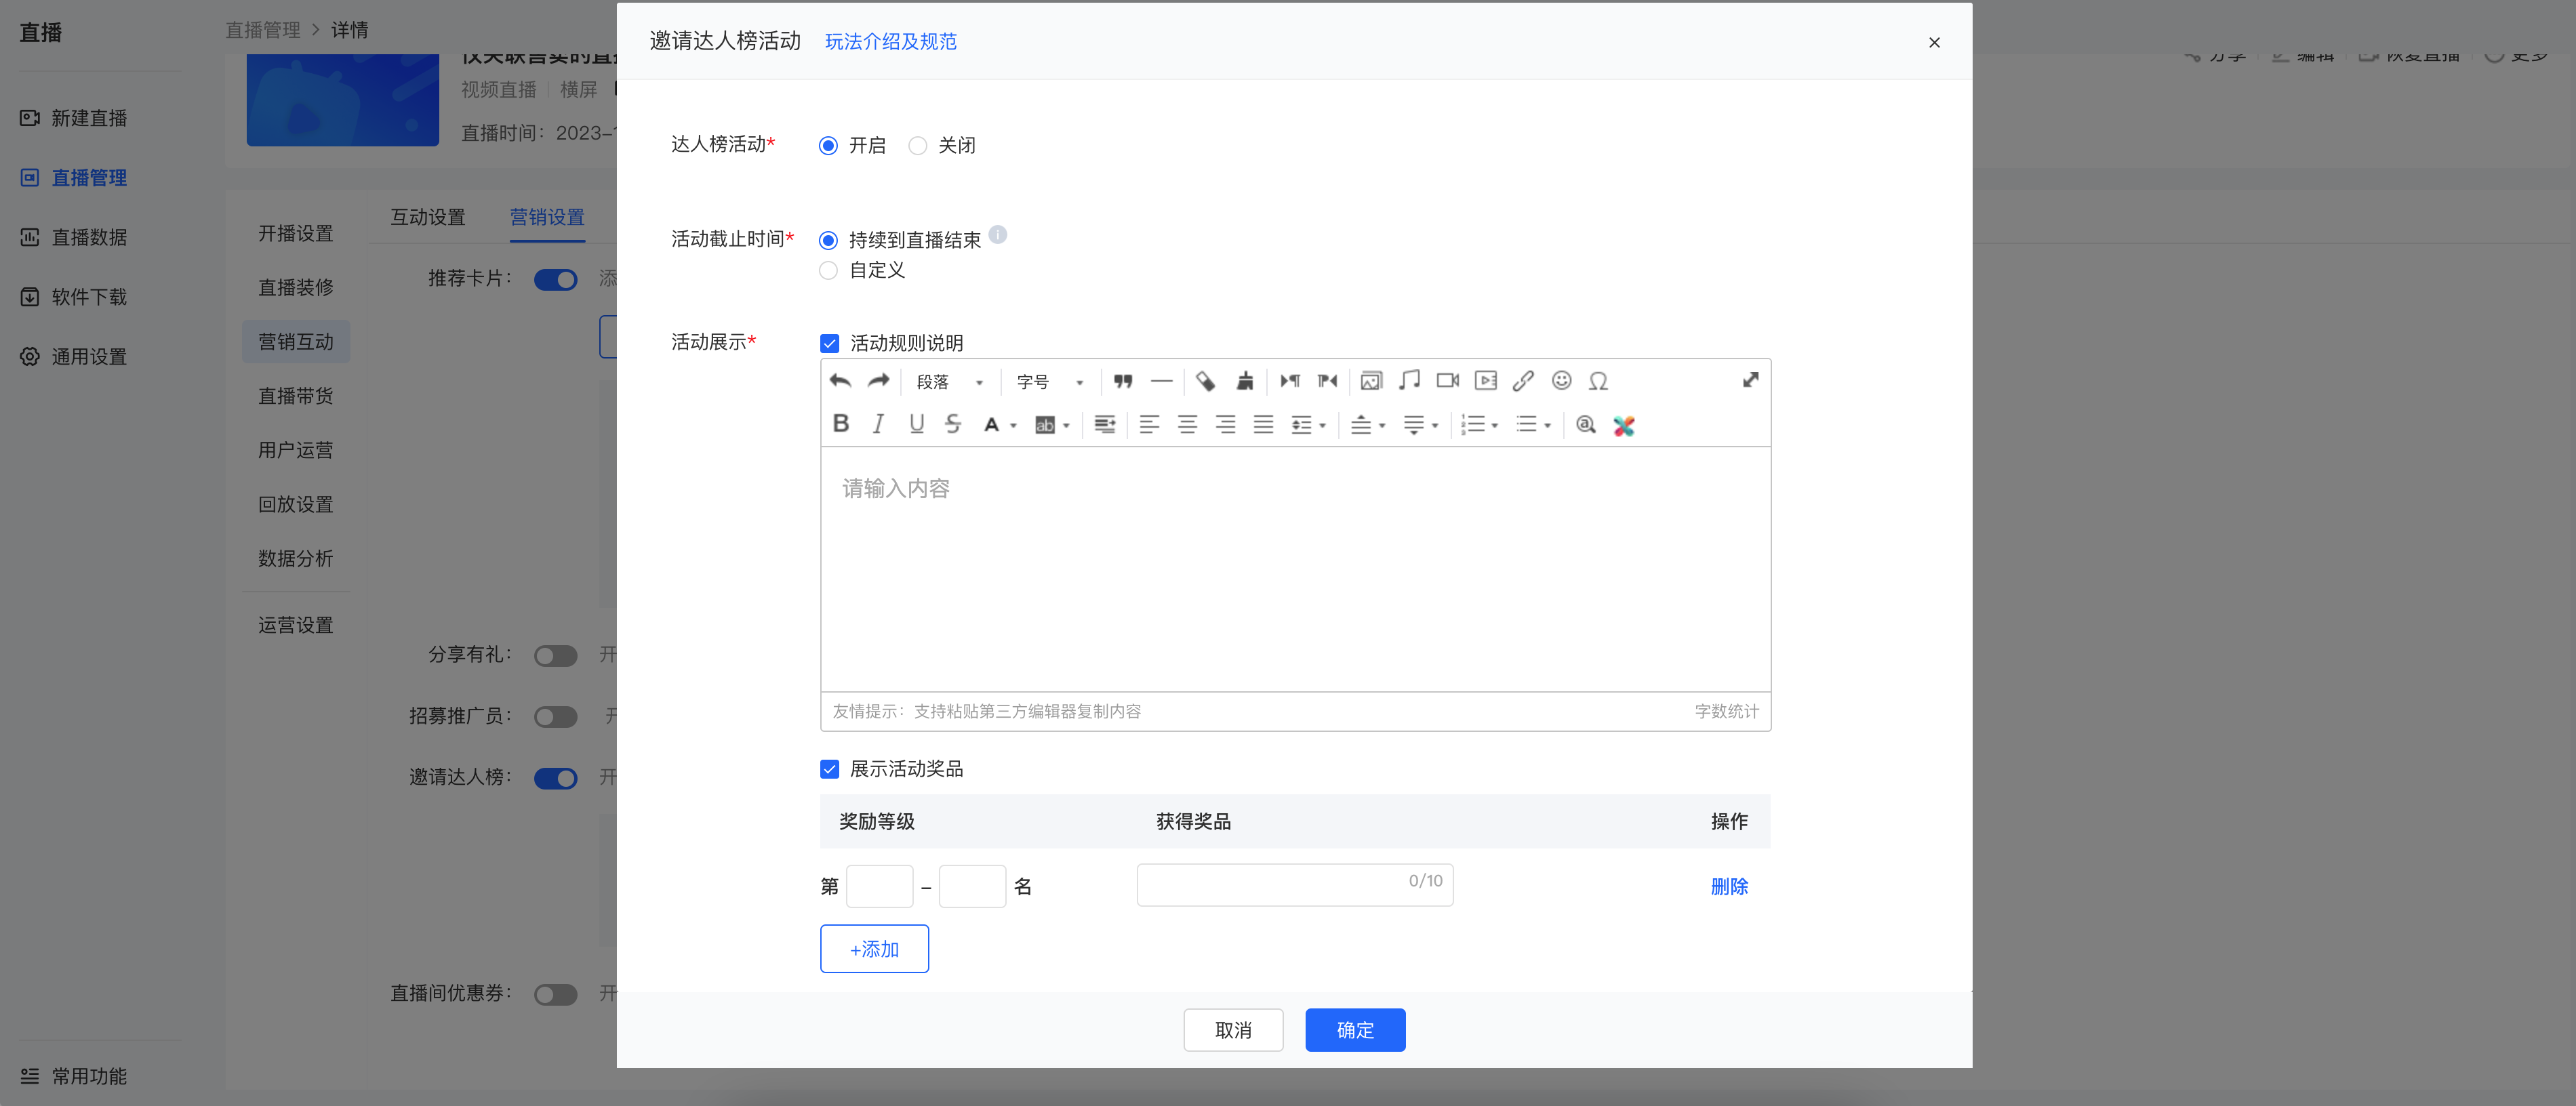
Task: Toggle bold formatting
Action: (x=841, y=424)
